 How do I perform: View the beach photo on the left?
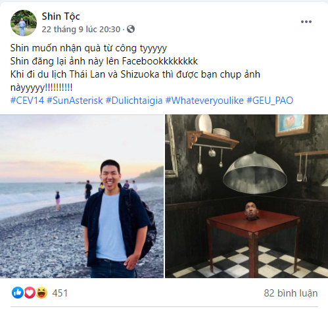[x=82, y=196]
